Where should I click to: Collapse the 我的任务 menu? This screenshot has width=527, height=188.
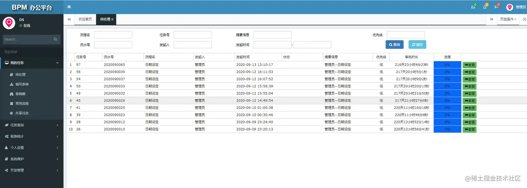click(32, 63)
